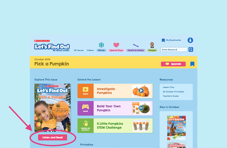This screenshot has width=227, height=148.
Task: Open the All October Printables link
Action: (x=173, y=92)
